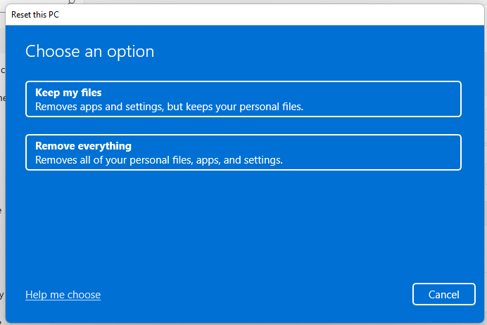Select the Keep my files option
The image size is (487, 325).
[x=243, y=99]
